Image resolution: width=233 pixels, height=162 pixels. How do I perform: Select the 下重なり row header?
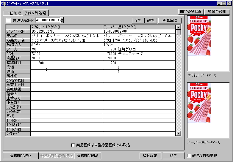[18, 103]
